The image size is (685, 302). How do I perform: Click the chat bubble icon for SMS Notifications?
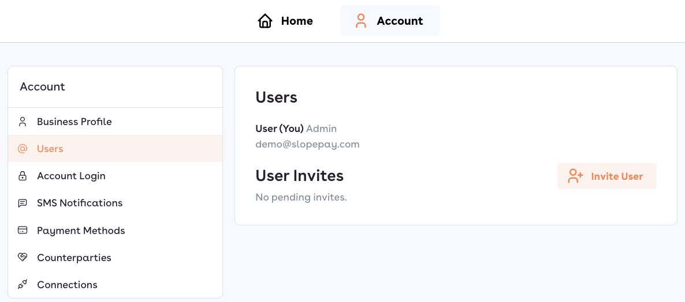tap(23, 203)
